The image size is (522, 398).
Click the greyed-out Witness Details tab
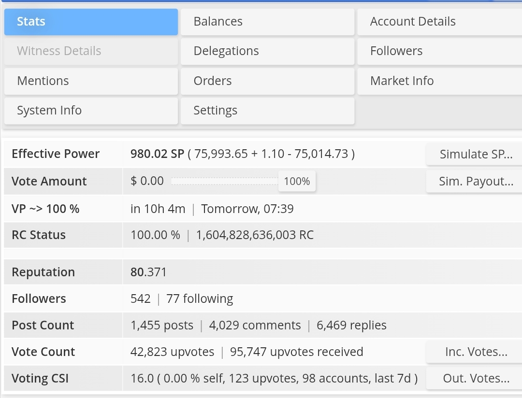point(91,51)
